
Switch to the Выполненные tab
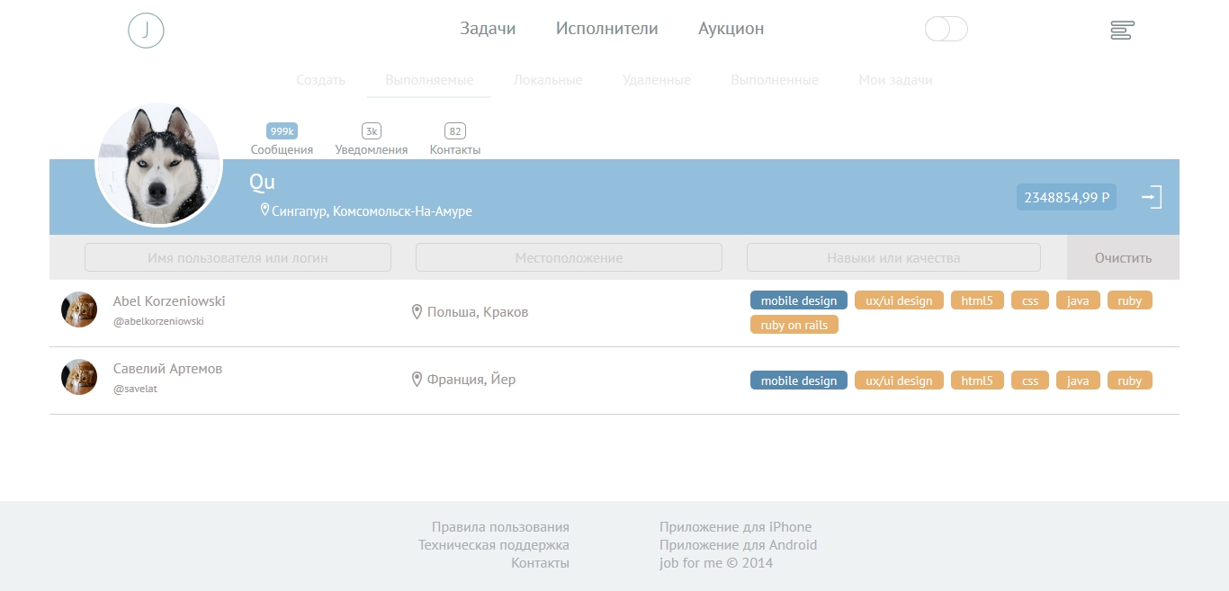(x=775, y=80)
